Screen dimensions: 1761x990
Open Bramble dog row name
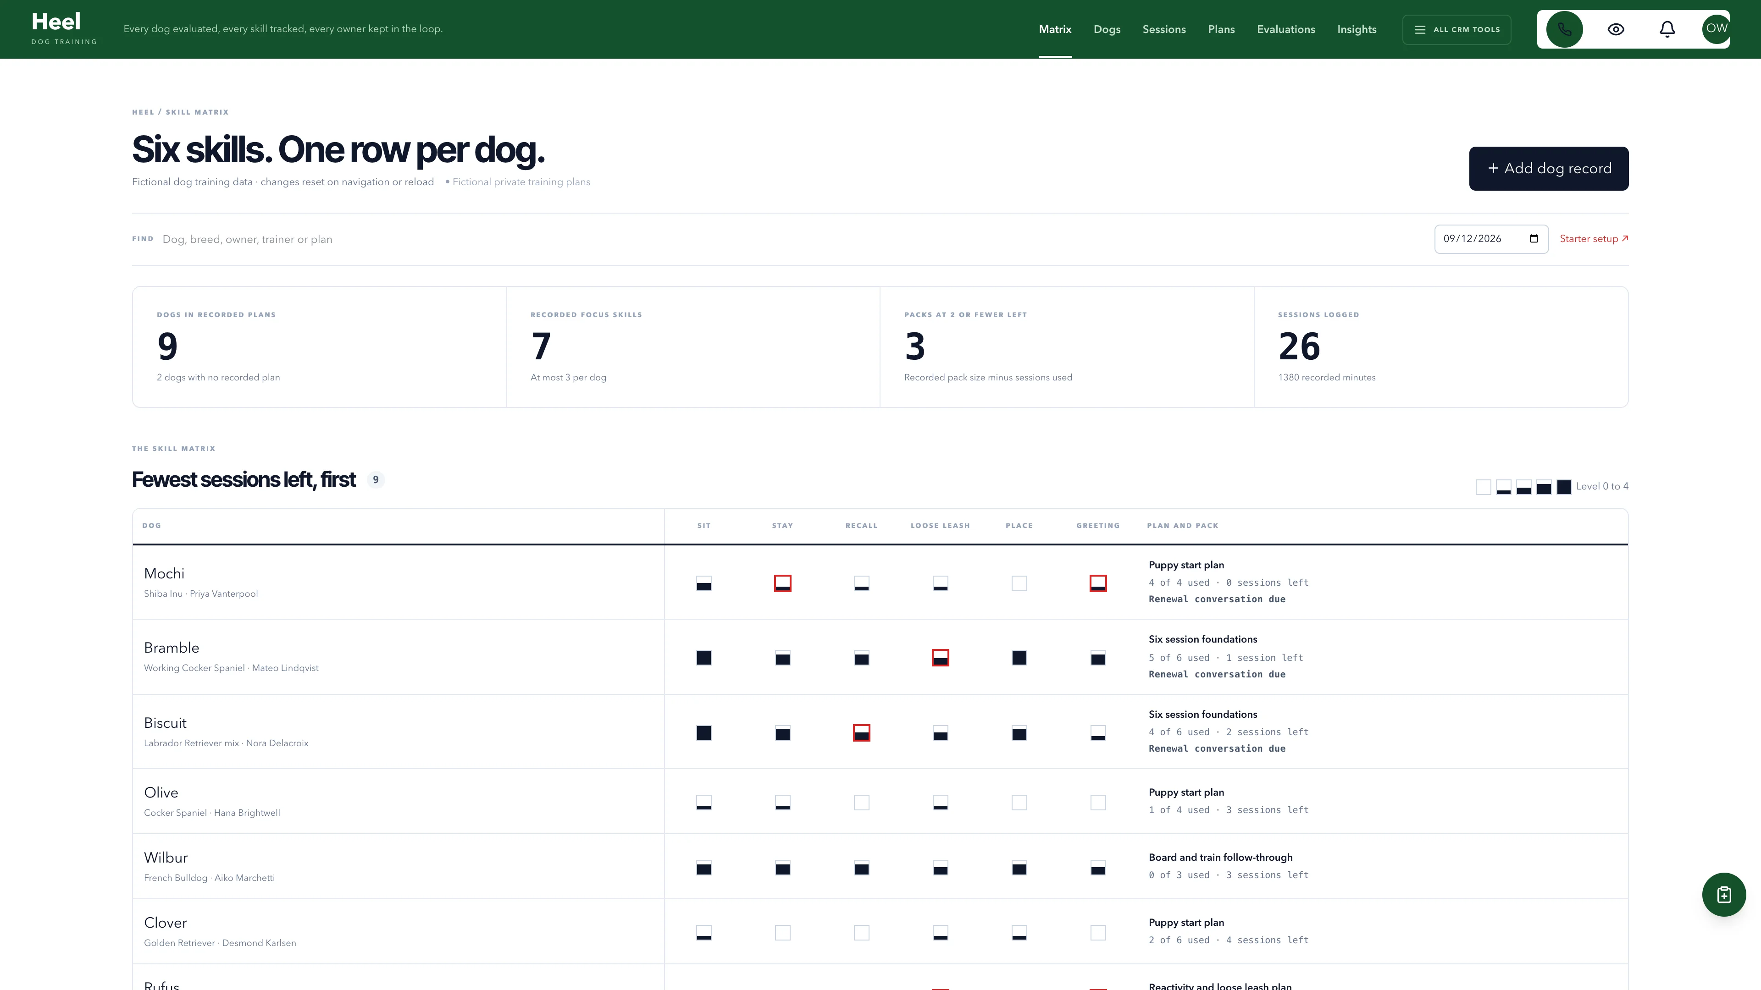point(172,648)
